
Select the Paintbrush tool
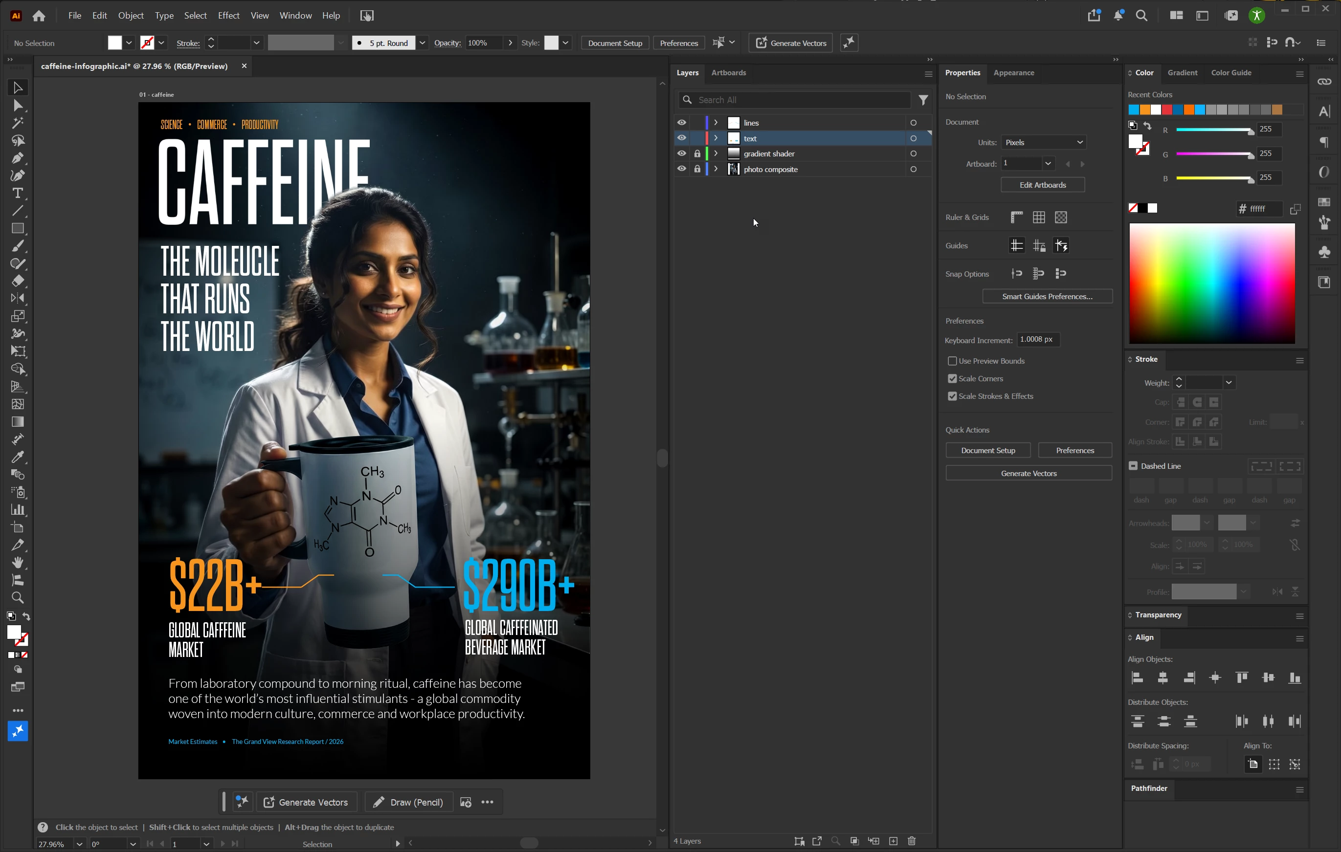(x=17, y=246)
